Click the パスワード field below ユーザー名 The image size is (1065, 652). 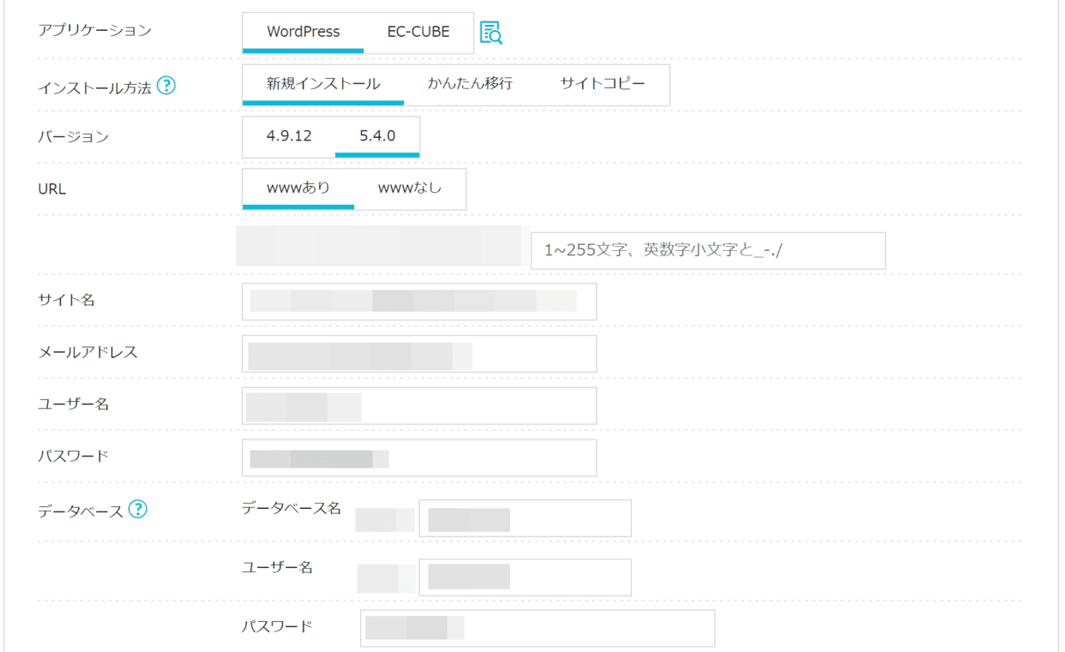(418, 458)
